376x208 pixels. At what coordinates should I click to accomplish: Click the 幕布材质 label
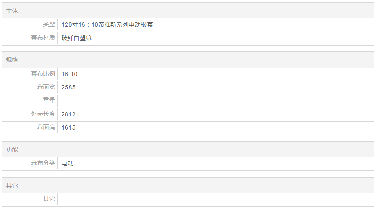coord(43,38)
